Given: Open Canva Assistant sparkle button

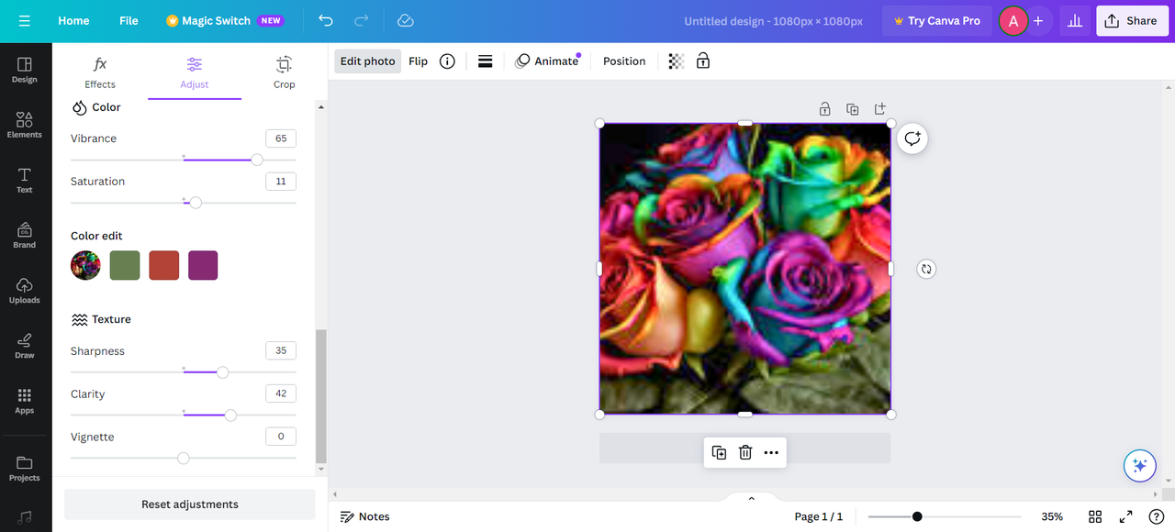Looking at the screenshot, I should [x=1140, y=465].
